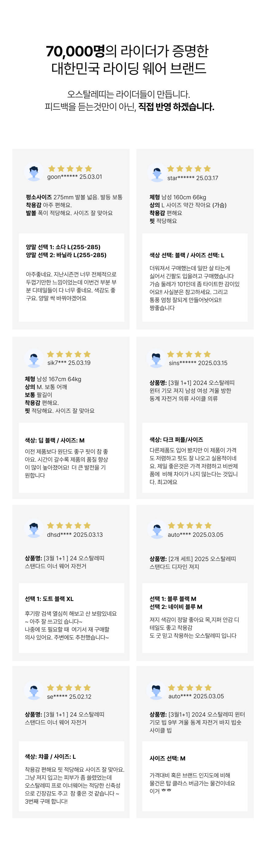The width and height of the screenshot is (264, 846).
Task: Click the avatar of reviewer star******
Action: pos(157,173)
